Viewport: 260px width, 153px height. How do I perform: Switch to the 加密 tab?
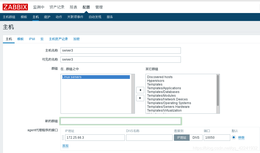coord(76,39)
